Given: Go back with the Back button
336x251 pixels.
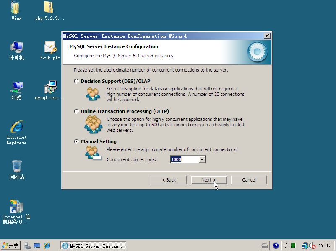Looking at the screenshot, I should click(169, 180).
